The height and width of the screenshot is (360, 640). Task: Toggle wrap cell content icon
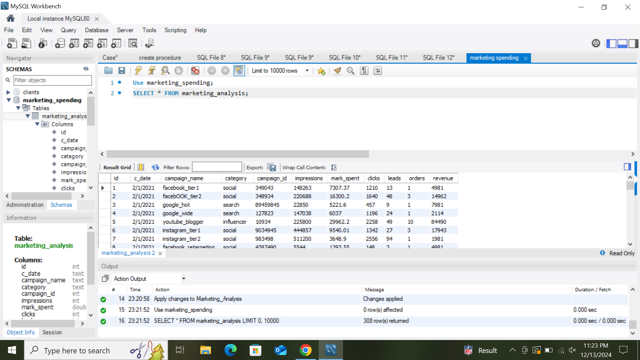[x=334, y=167]
